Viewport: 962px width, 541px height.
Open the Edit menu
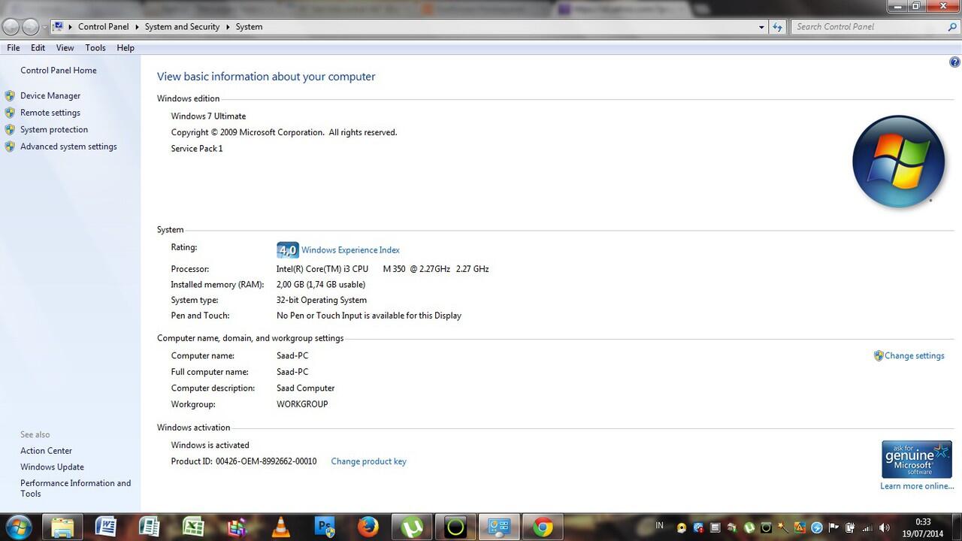coord(38,47)
